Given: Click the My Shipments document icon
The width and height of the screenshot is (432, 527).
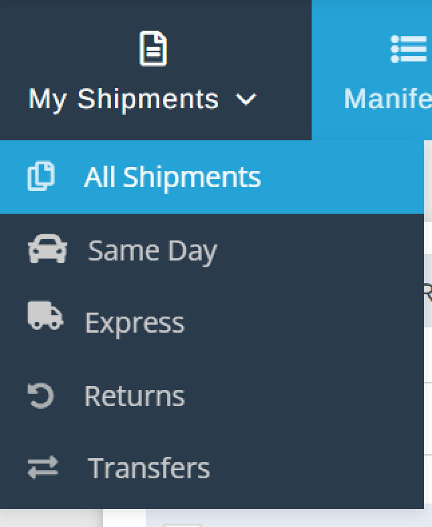Looking at the screenshot, I should (153, 49).
